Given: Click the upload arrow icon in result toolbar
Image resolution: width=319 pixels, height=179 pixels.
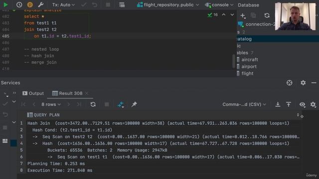Looking at the screenshot, I should pos(289,104).
